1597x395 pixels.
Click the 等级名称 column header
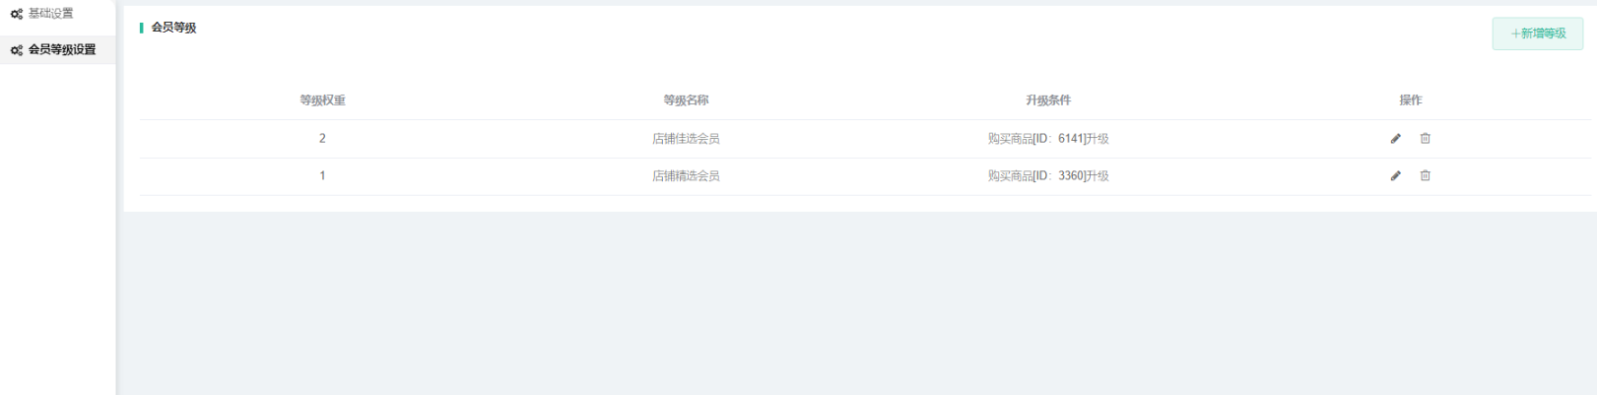pos(686,100)
